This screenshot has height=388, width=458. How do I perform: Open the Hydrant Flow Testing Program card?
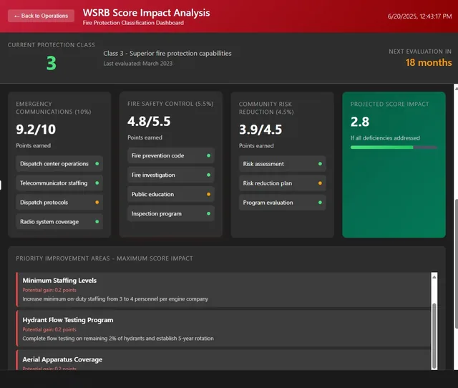click(223, 329)
